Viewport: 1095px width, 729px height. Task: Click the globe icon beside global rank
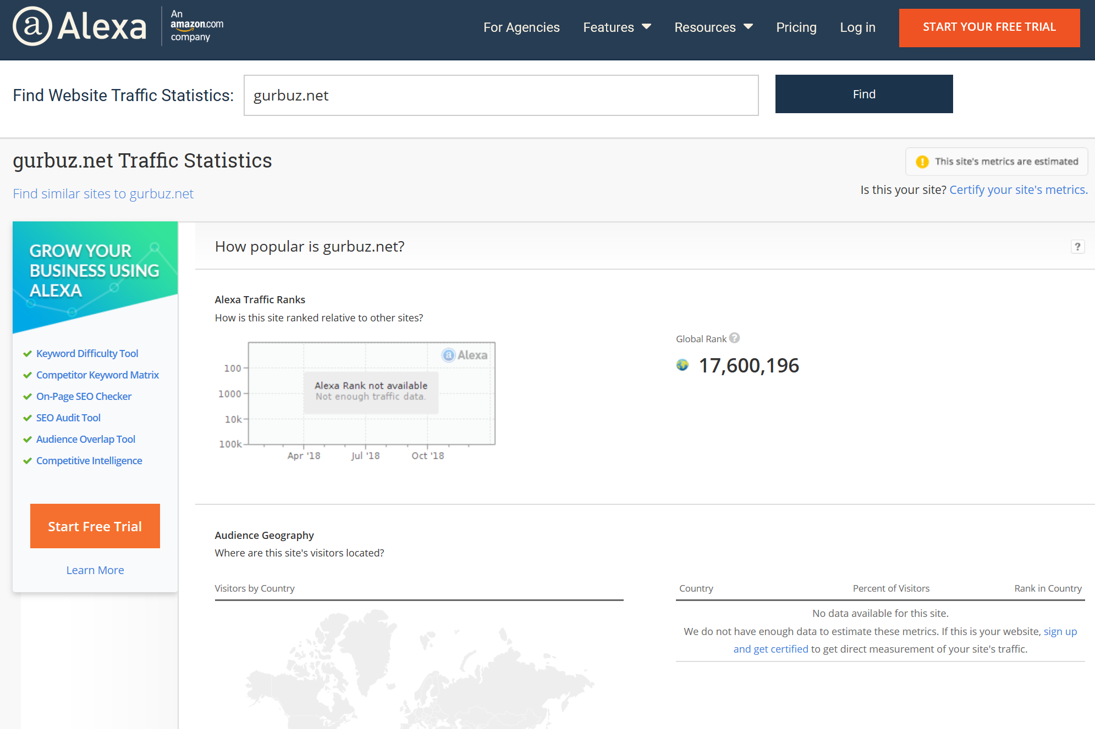click(x=683, y=365)
